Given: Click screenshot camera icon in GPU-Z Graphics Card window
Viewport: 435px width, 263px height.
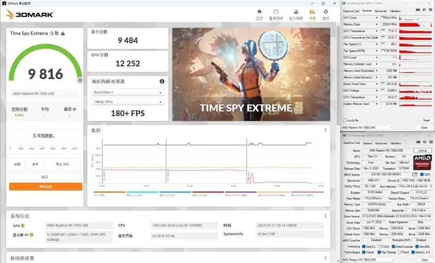Looking at the screenshot, I should click(418, 142).
